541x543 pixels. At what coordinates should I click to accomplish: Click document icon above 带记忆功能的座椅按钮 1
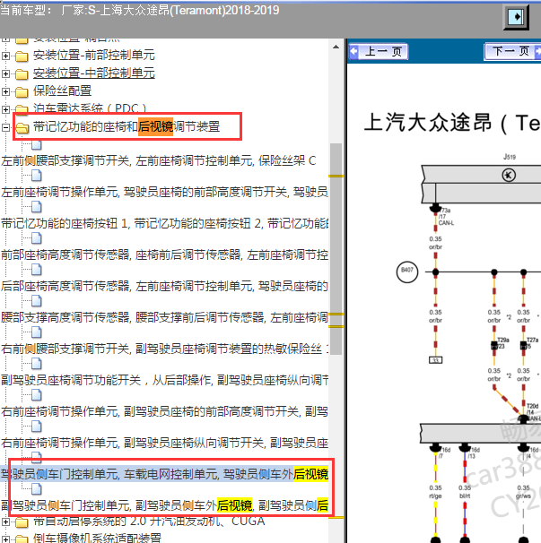tap(37, 207)
